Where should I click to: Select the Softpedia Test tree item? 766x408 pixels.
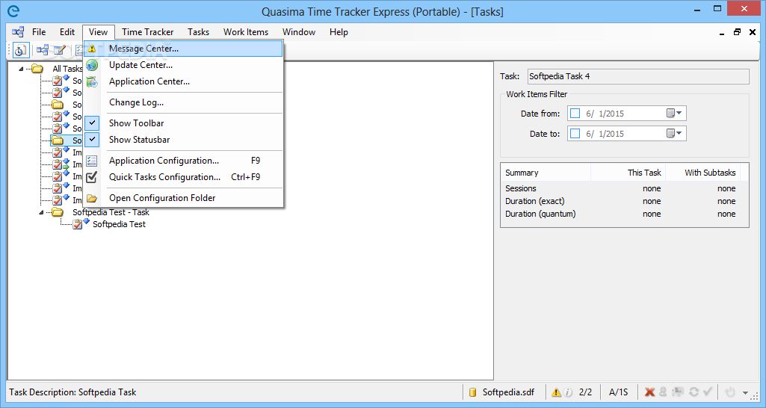point(120,224)
